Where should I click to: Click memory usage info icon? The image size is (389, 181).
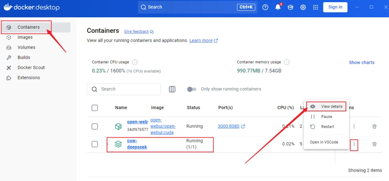tap(287, 62)
